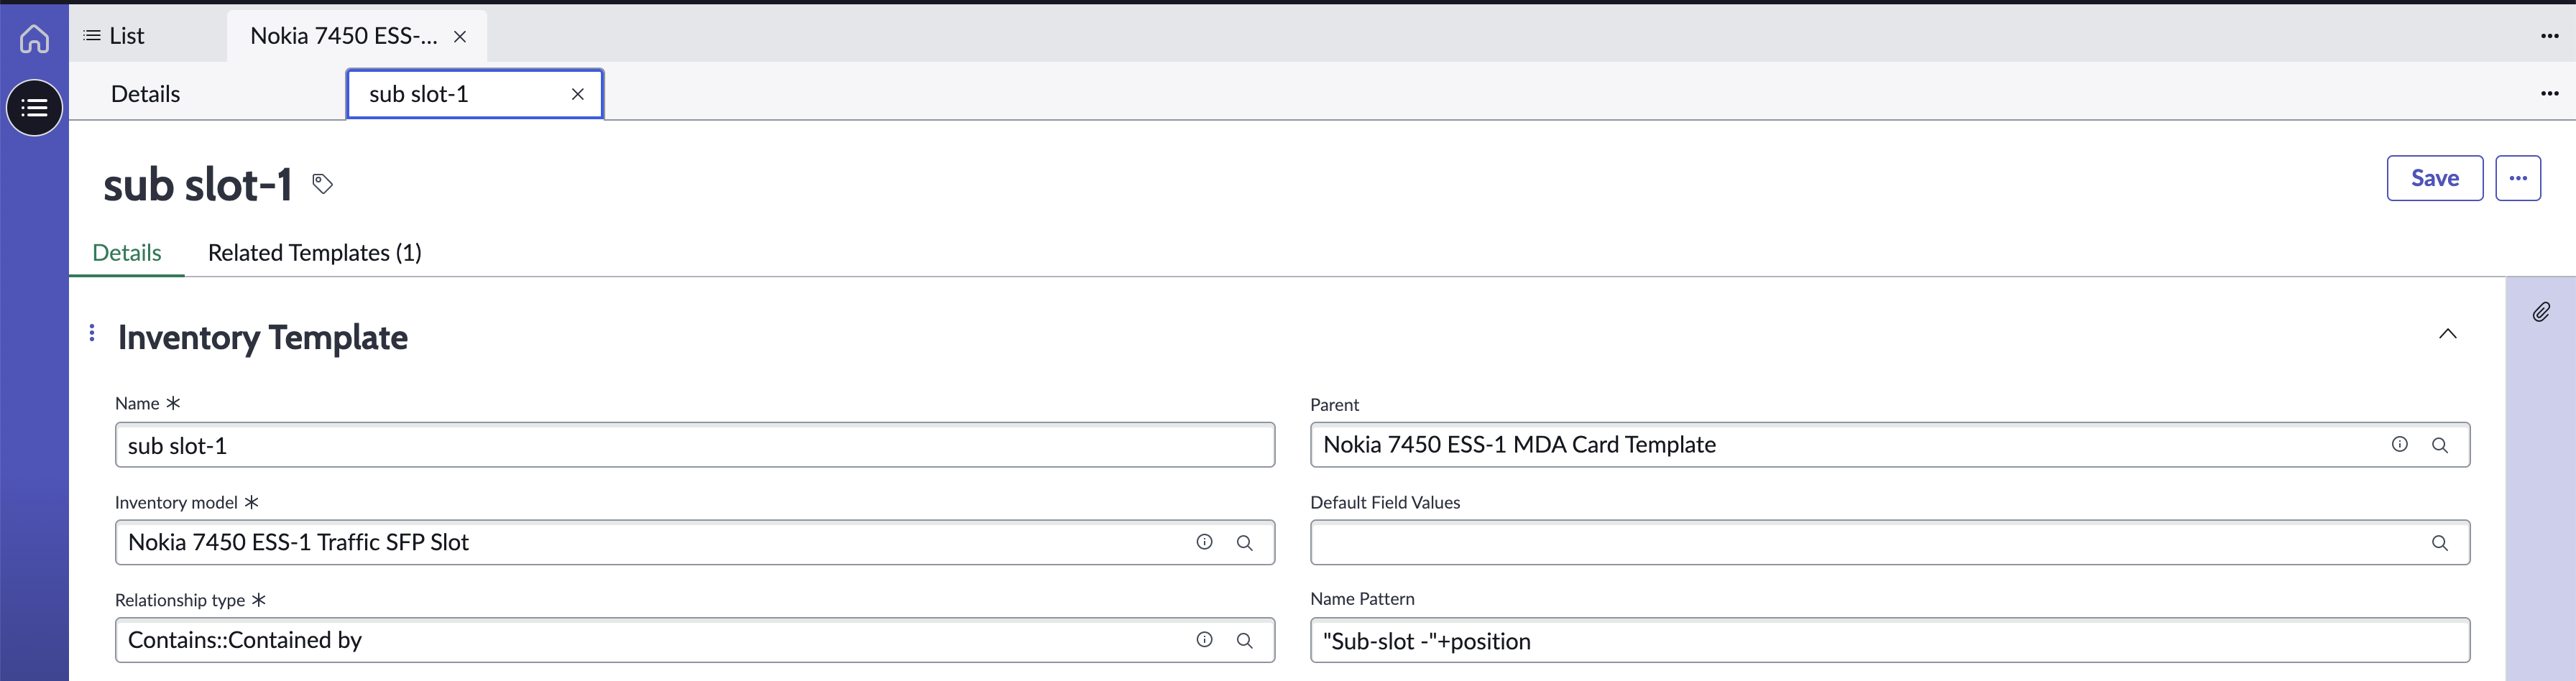Image resolution: width=2576 pixels, height=681 pixels.
Task: Switch to the green Details record tab
Action: tap(127, 253)
